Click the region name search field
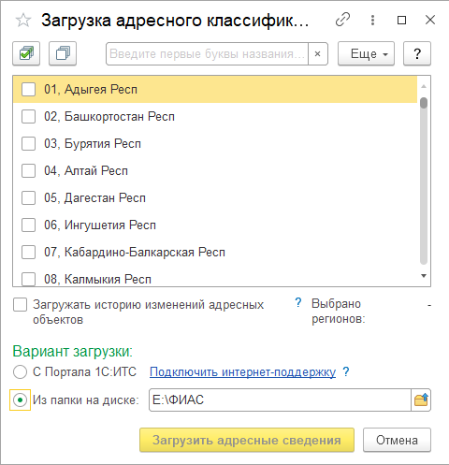The image size is (449, 465). pyautogui.click(x=207, y=53)
